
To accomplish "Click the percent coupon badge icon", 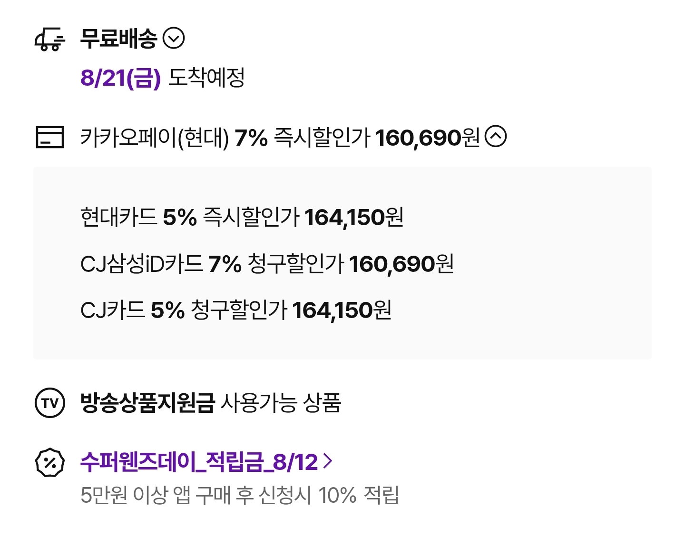I will point(50,462).
